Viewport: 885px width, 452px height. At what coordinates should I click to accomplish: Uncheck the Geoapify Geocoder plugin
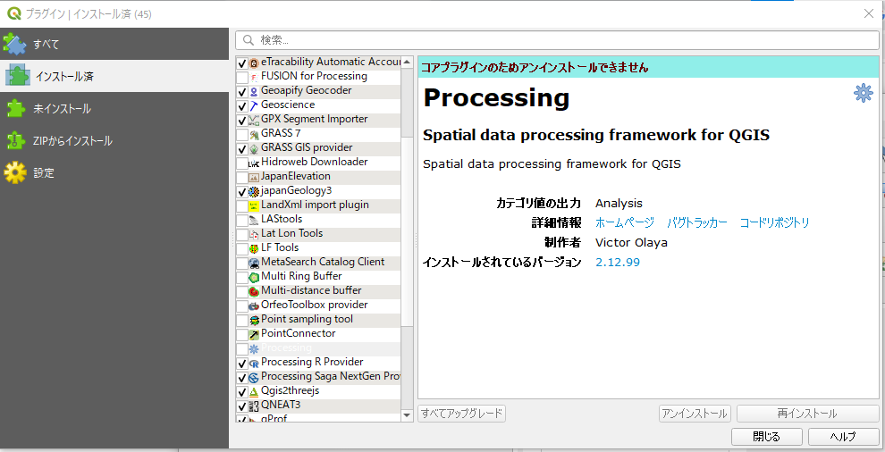[x=242, y=91]
